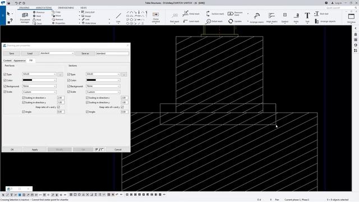Click the Clone selected icon
This screenshot has width=359, height=202.
tap(156, 17)
